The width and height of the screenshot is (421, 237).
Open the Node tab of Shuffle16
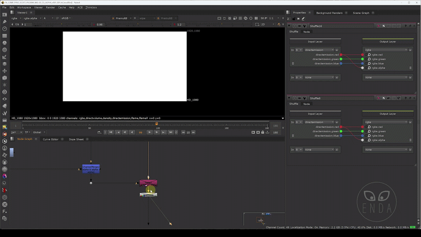pos(306,32)
